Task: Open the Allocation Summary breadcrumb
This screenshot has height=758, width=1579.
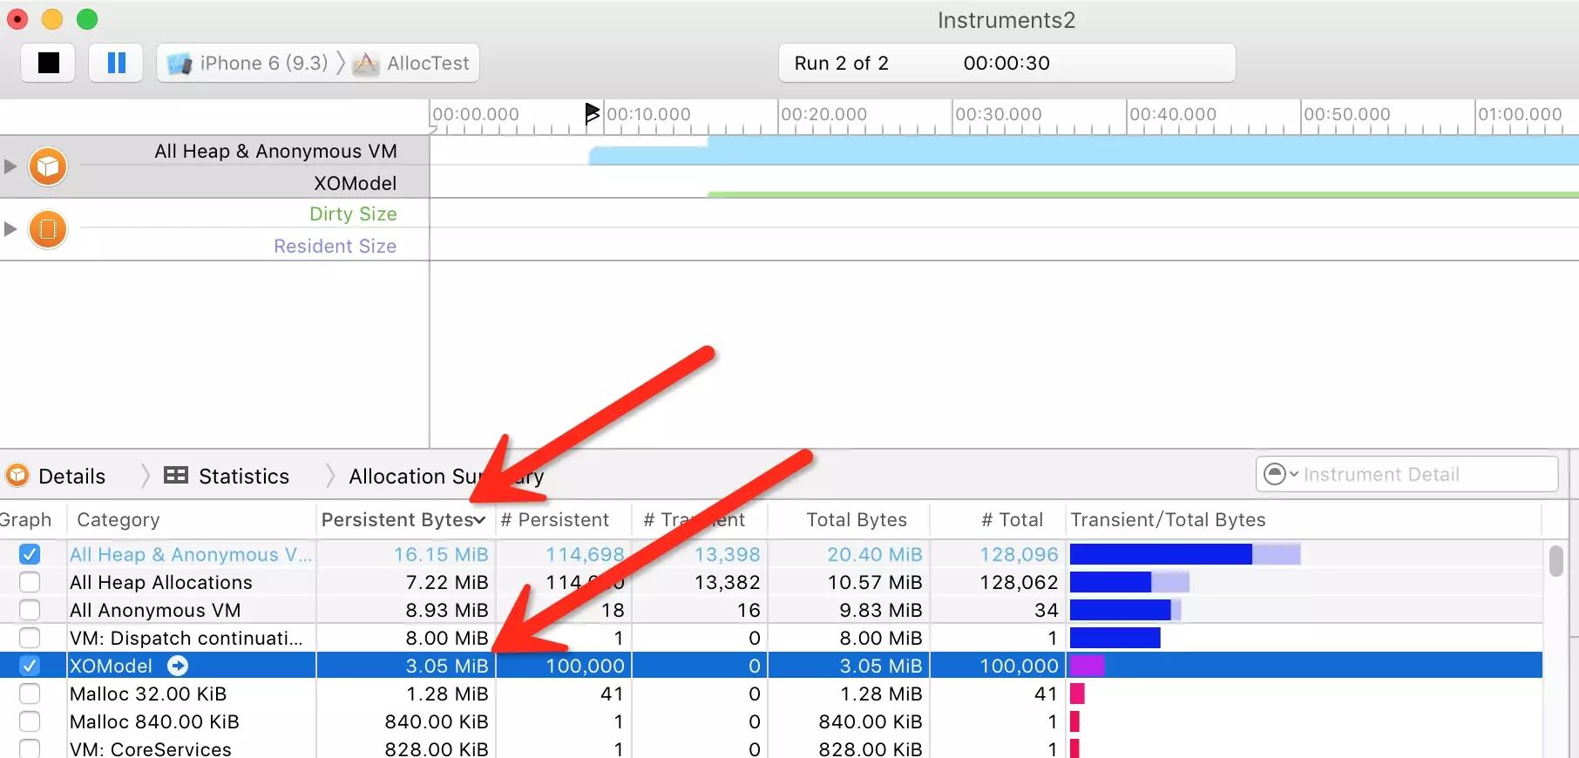Action: point(446,476)
